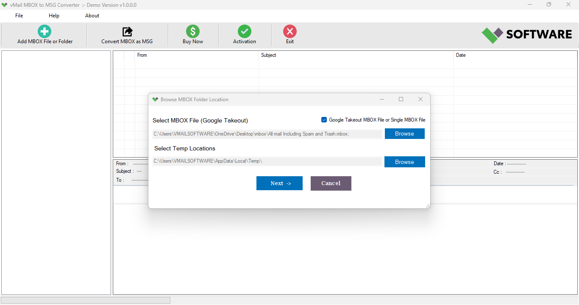579x305 pixels.
Task: Open the Help menu
Action: [x=54, y=16]
